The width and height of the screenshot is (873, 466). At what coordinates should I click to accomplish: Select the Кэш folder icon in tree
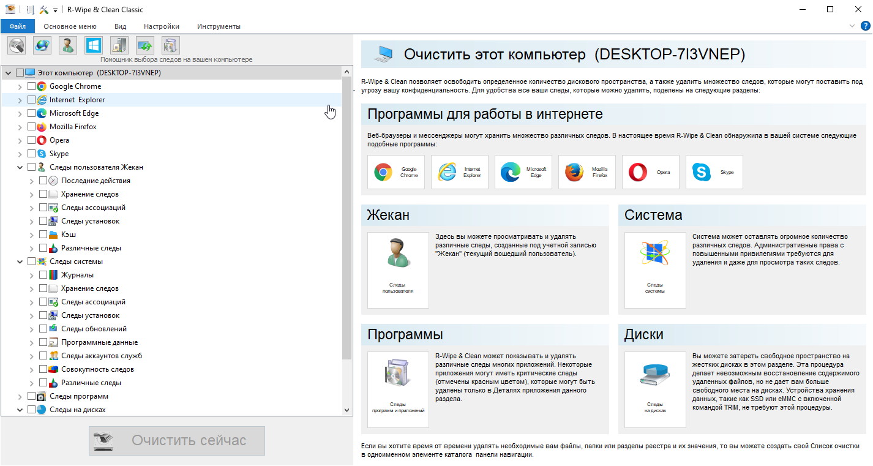(x=53, y=235)
